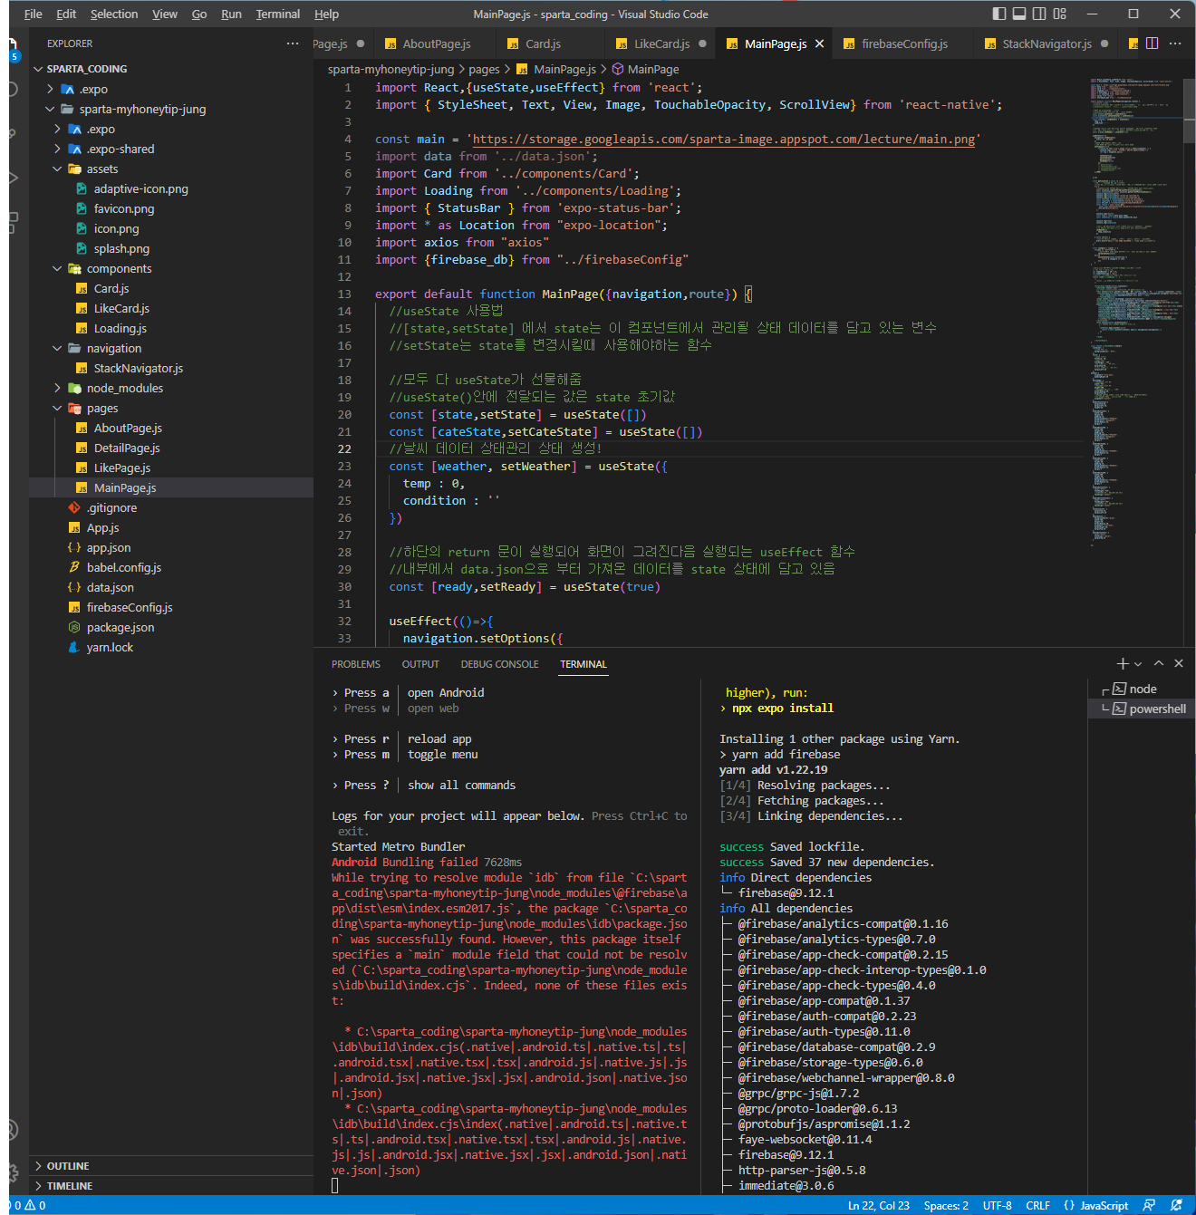Collapse the components folder
1196x1215 pixels.
point(119,269)
